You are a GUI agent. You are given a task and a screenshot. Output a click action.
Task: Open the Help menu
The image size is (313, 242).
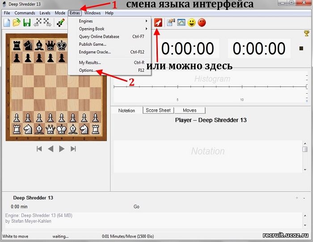click(109, 13)
